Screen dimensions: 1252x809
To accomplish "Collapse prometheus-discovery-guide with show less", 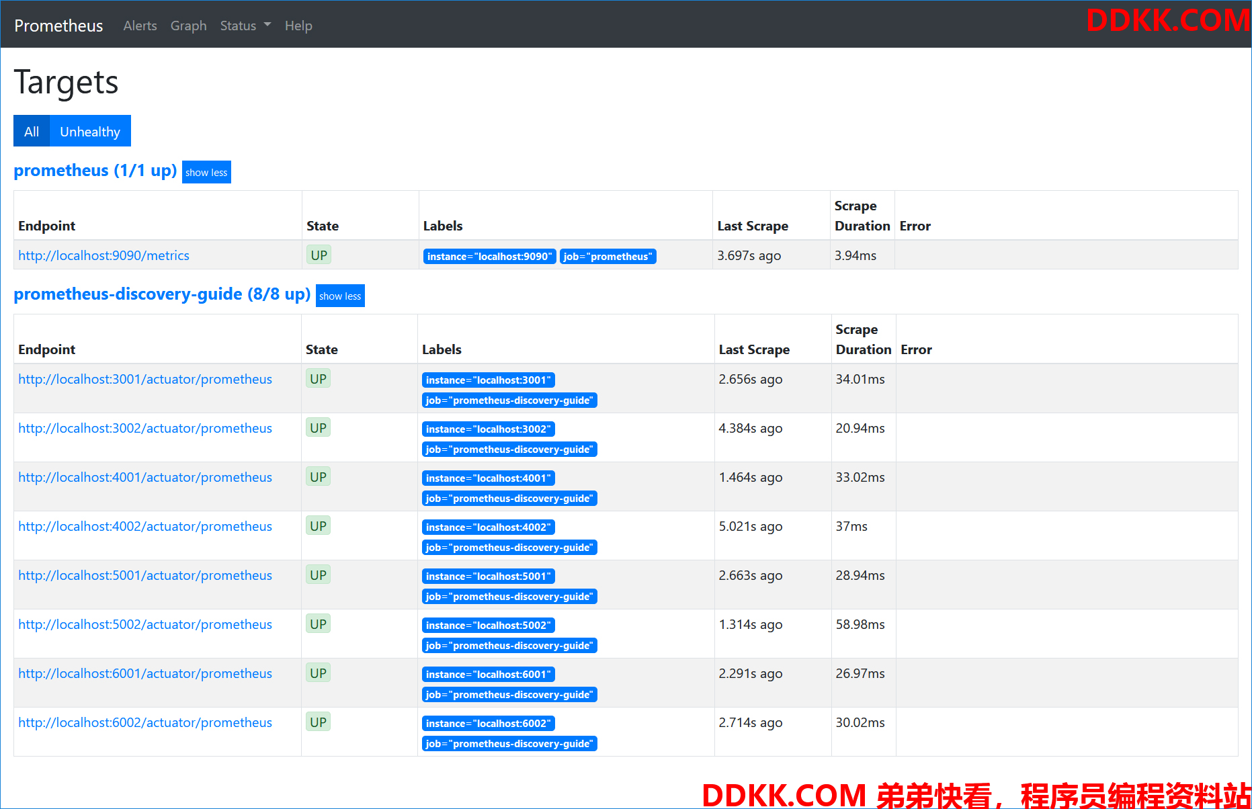I will [340, 296].
